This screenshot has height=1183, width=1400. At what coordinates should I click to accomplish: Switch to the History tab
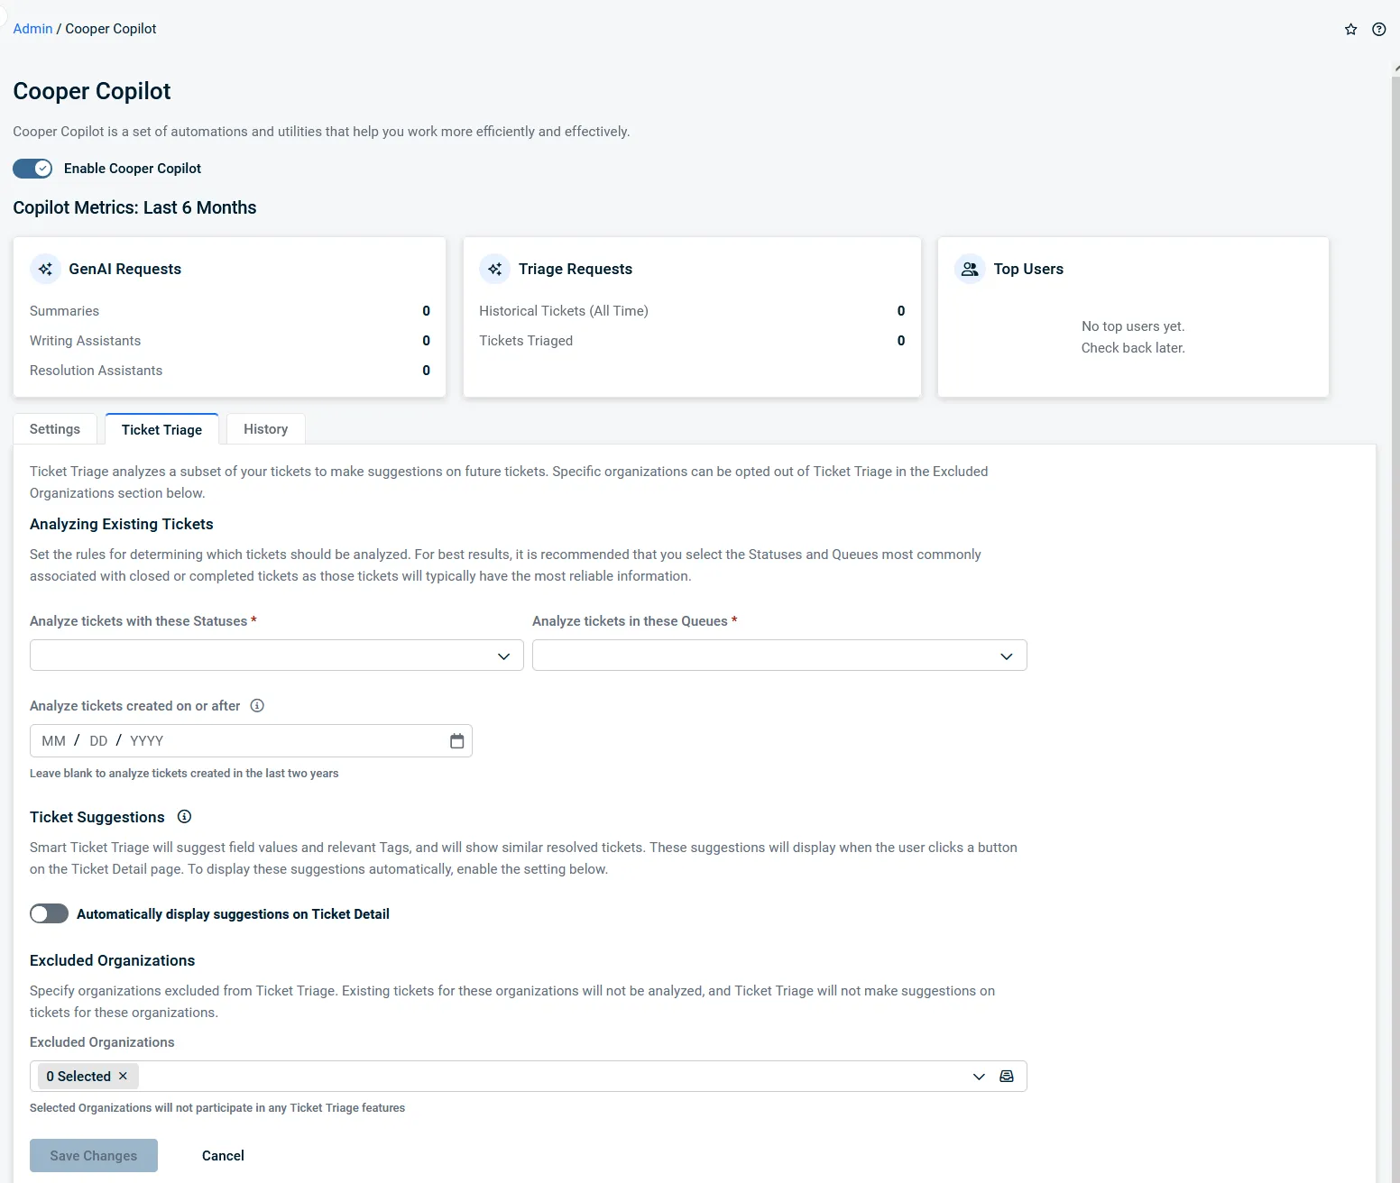[265, 429]
